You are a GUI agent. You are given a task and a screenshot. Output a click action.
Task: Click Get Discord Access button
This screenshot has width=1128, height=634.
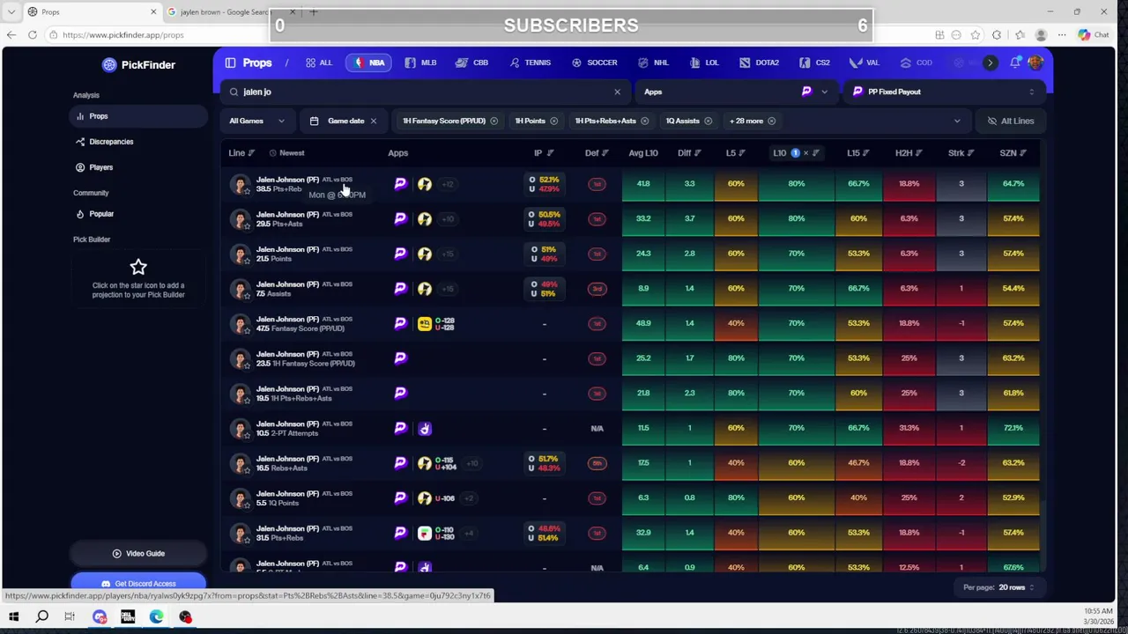(138, 584)
